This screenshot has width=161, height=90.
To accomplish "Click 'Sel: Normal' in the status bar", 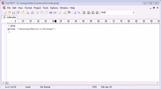I will coord(45,87).
